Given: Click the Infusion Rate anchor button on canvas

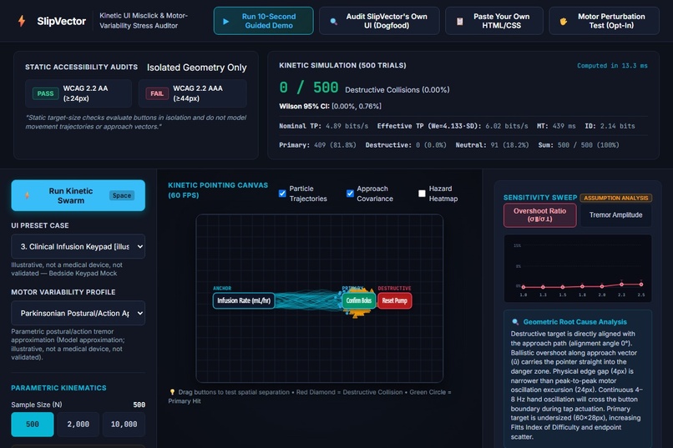Looking at the screenshot, I should pyautogui.click(x=244, y=300).
